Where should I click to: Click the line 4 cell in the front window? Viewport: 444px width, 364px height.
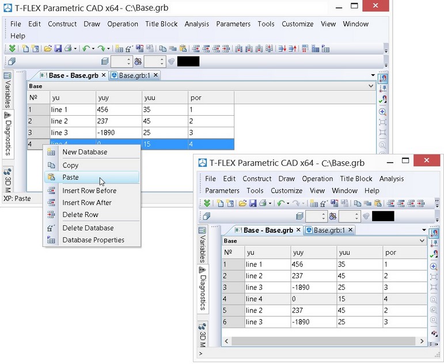tap(268, 299)
